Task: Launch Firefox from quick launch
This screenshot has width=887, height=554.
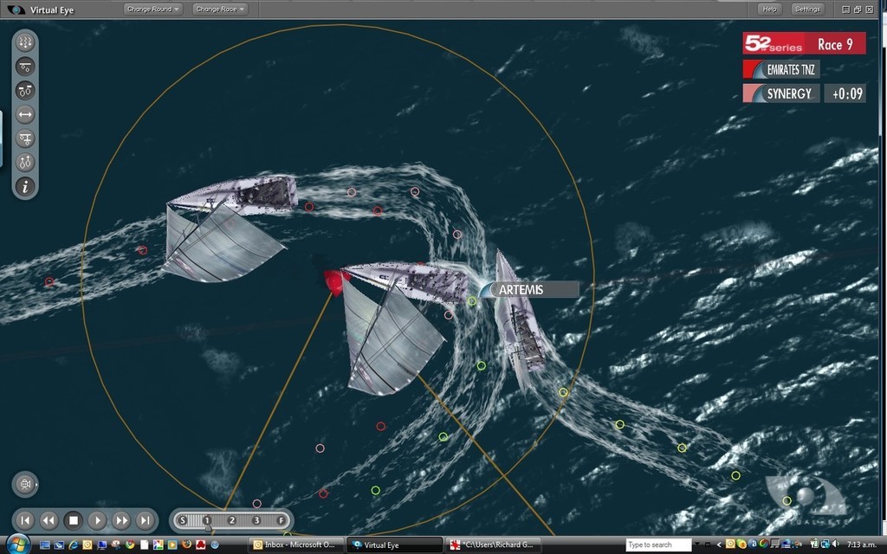Action: [x=187, y=544]
